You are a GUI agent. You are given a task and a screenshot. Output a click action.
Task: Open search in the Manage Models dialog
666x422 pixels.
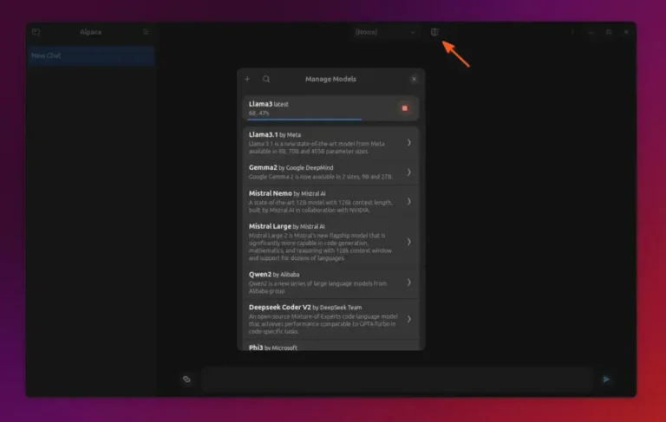click(x=266, y=79)
